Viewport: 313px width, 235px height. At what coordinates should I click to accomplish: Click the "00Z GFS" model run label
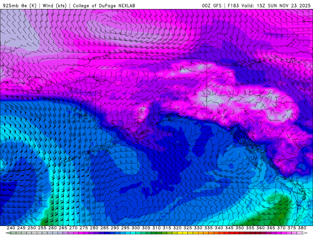pos(212,5)
